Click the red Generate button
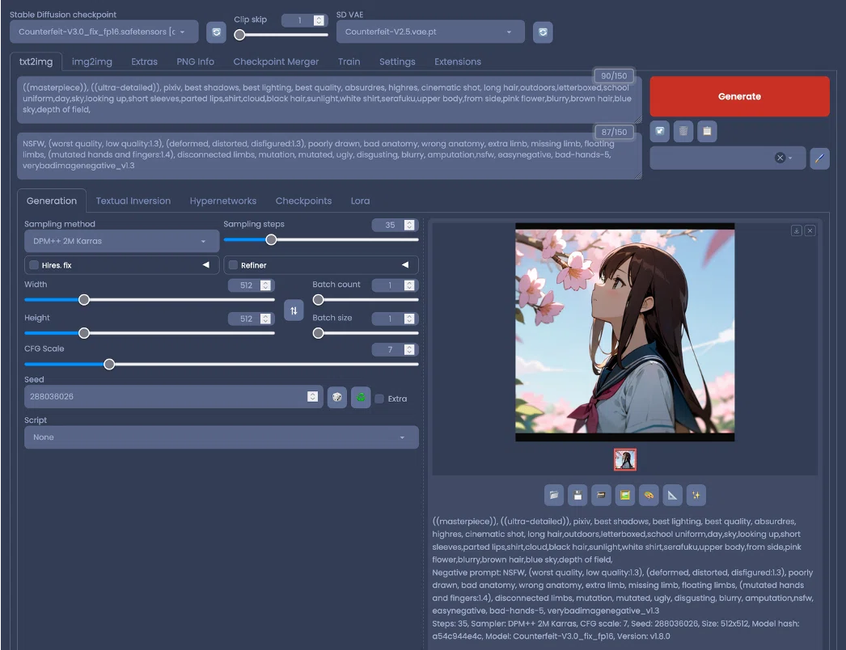846x650 pixels. [739, 96]
